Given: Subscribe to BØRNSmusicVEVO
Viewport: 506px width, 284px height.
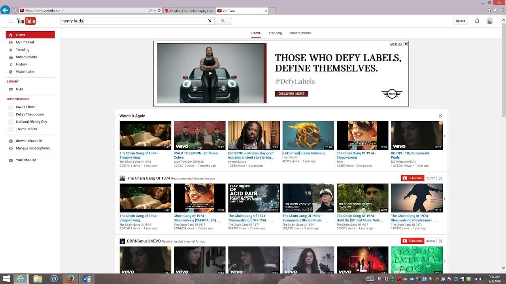Looking at the screenshot, I should (x=413, y=241).
